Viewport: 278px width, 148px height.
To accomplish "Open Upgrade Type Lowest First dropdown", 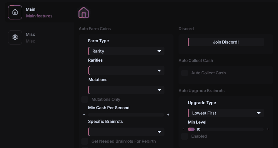I will [x=226, y=113].
